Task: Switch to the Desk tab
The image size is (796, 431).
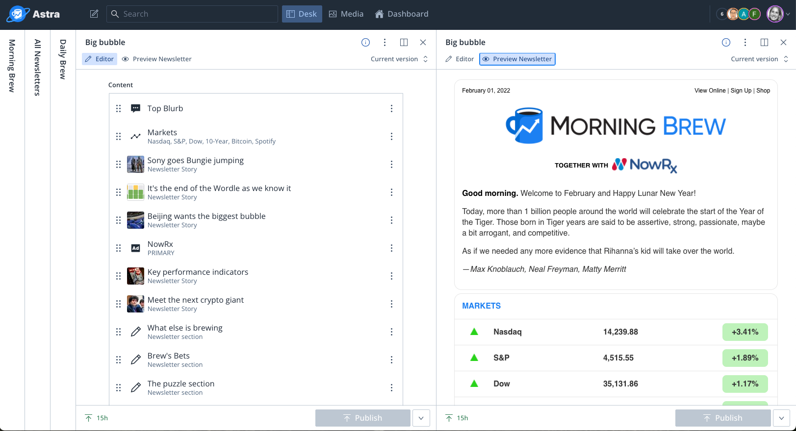Action: tap(302, 14)
